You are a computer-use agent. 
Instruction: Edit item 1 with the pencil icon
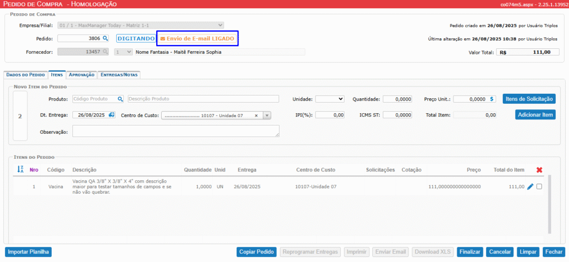click(x=530, y=187)
